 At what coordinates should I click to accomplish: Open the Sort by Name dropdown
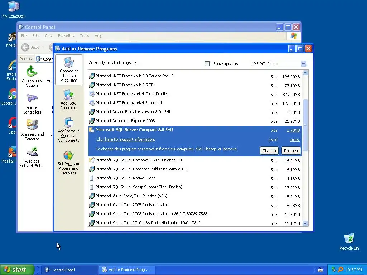(304, 64)
